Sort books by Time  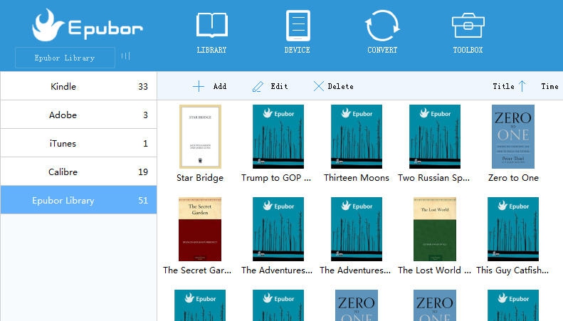(549, 86)
